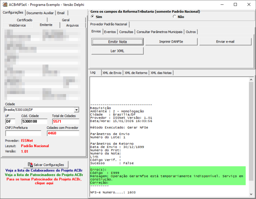Image resolution: width=256 pixels, height=199 pixels.
Task: Open the XML de Retorno tab
Action: 136,73
